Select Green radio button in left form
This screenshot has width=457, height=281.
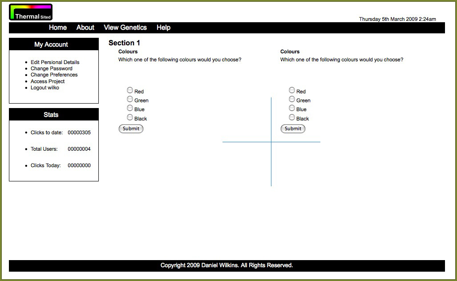(x=130, y=99)
